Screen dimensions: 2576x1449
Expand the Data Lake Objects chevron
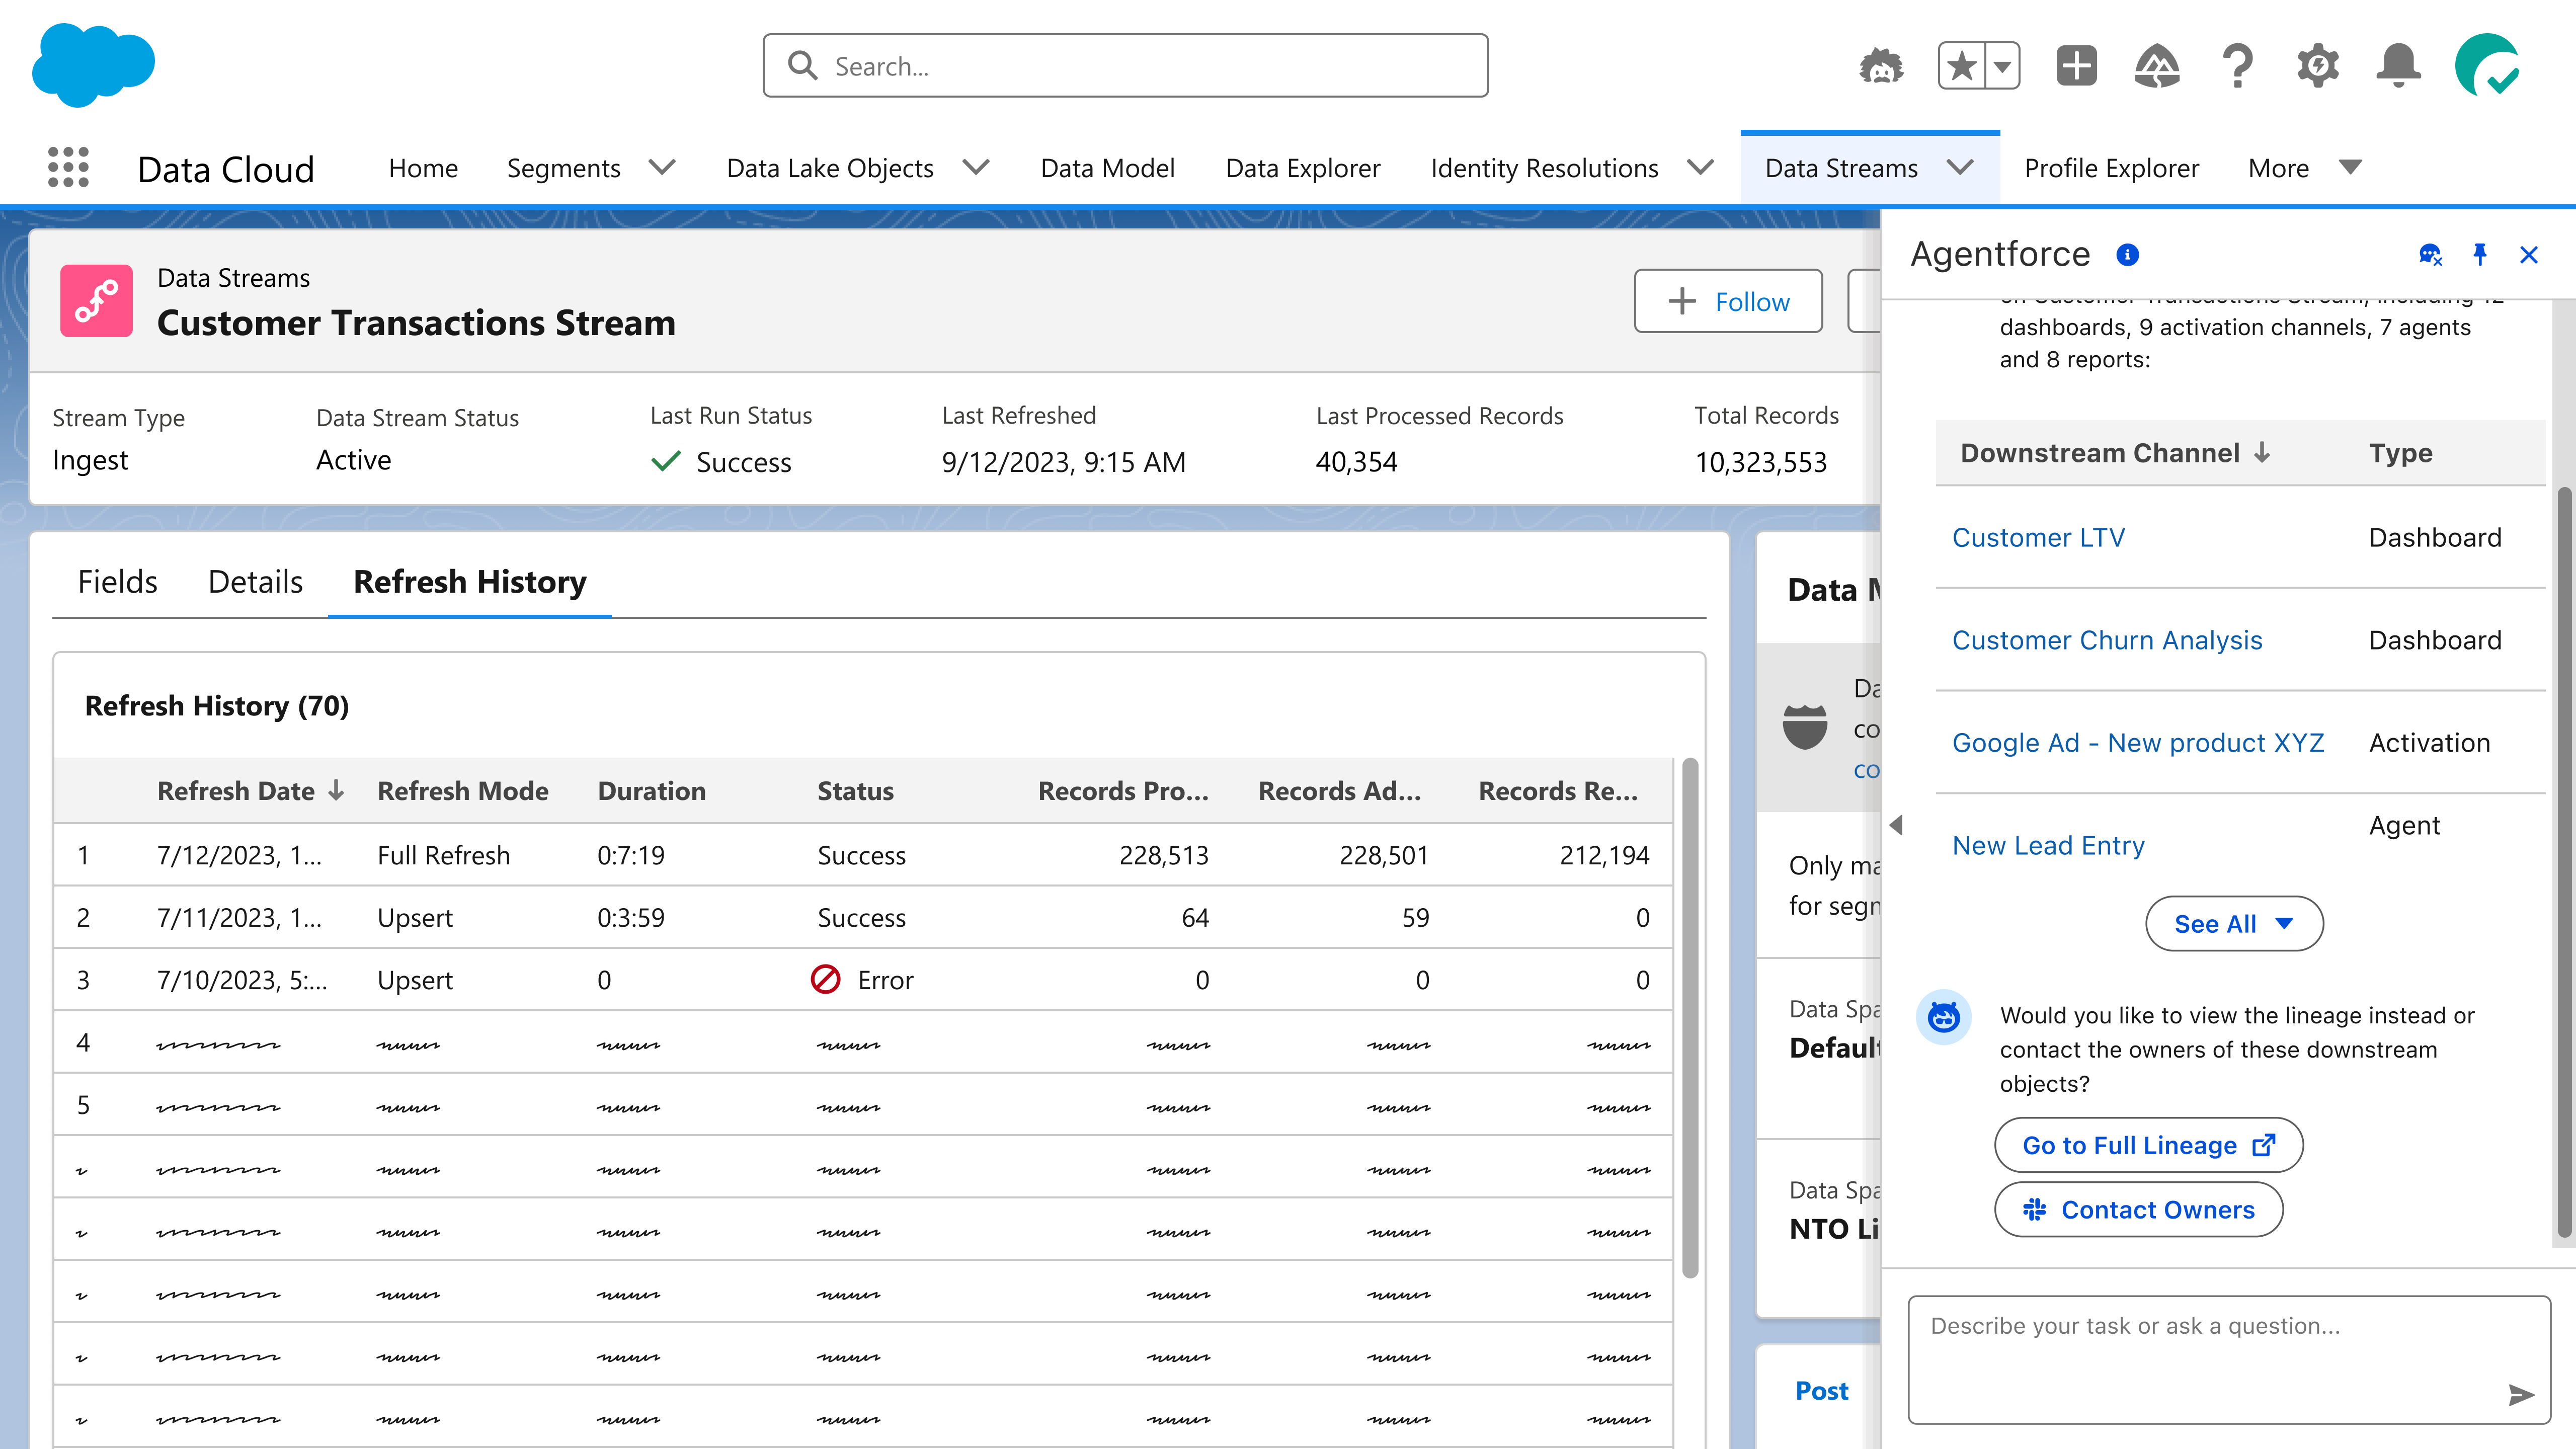coord(976,167)
